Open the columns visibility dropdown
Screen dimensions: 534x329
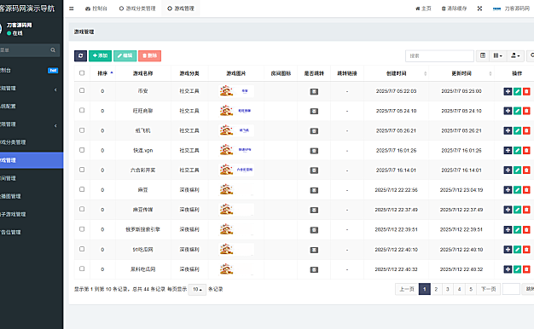(497, 55)
